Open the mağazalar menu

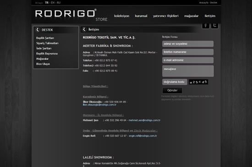[191, 16]
